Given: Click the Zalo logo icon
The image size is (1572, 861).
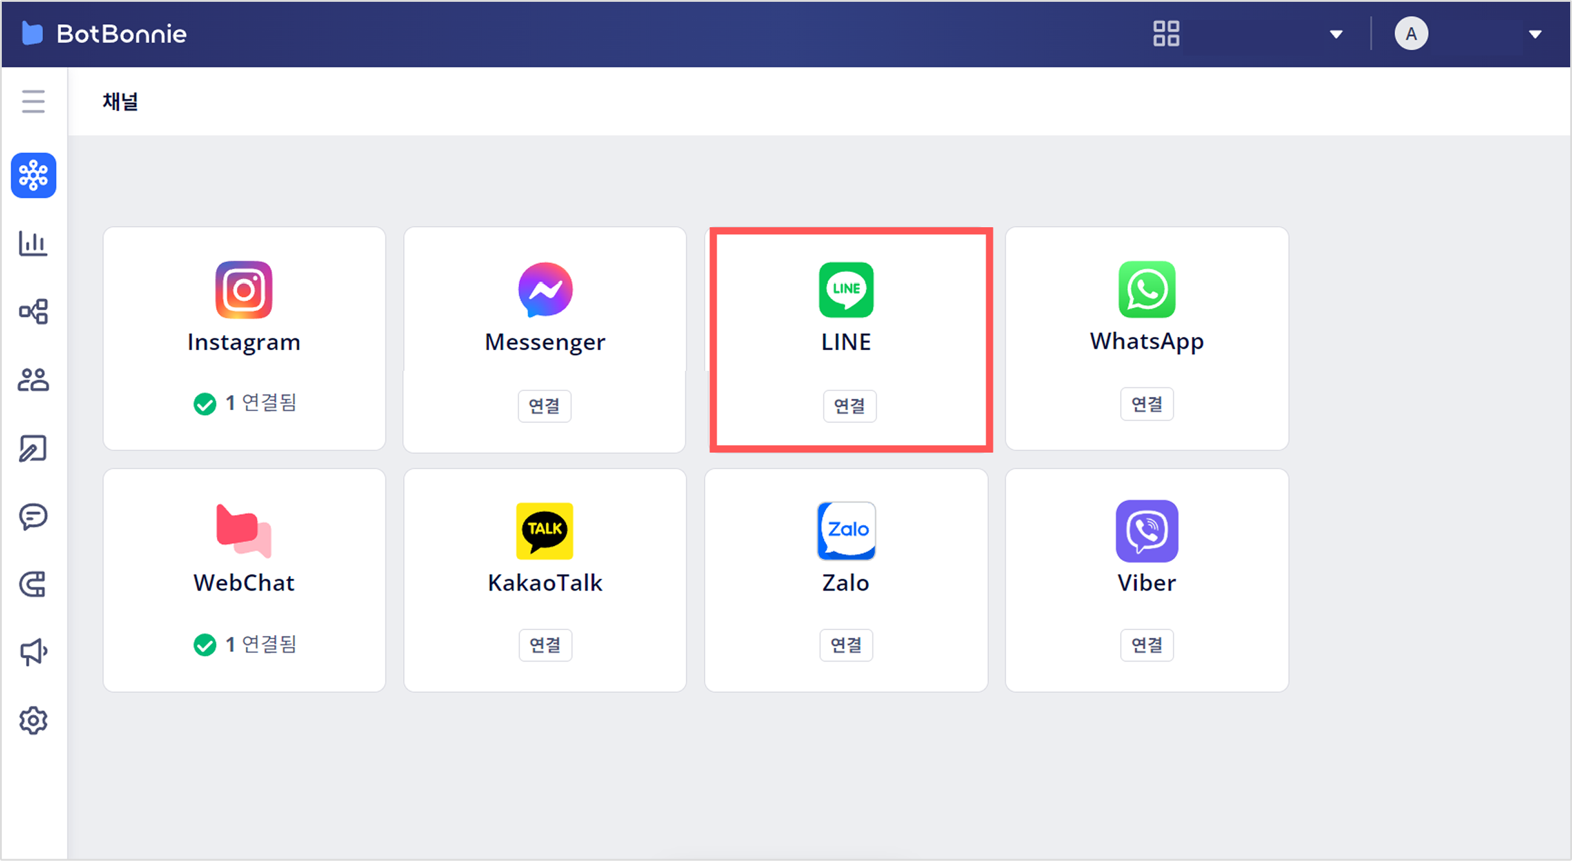Looking at the screenshot, I should (846, 531).
